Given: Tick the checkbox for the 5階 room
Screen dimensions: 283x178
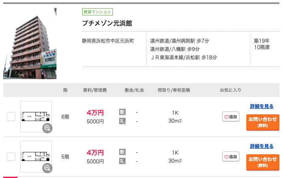Looking at the screenshot, I should tap(11, 157).
